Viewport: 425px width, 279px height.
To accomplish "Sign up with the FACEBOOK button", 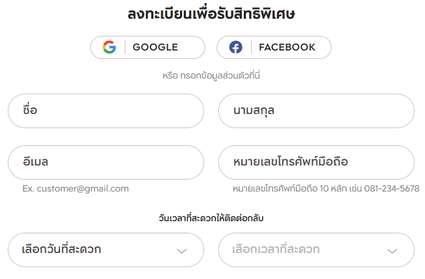I will click(x=274, y=47).
